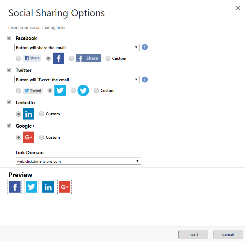Select the Facebook Custom radio button
Image resolution: width=245 pixels, height=241 pixels.
pos(108,58)
